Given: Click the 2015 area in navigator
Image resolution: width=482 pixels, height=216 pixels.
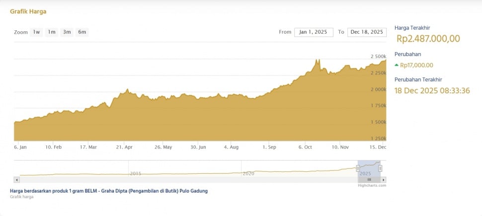Looking at the screenshot, I should click(x=135, y=173).
